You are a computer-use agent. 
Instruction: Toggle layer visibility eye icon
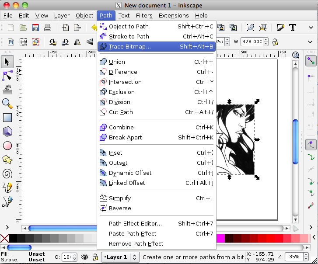[x=85, y=257]
